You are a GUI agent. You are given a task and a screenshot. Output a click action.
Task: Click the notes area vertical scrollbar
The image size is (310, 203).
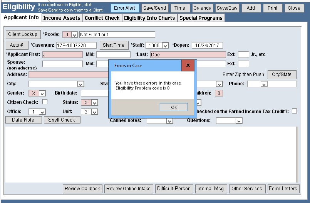tap(297, 154)
